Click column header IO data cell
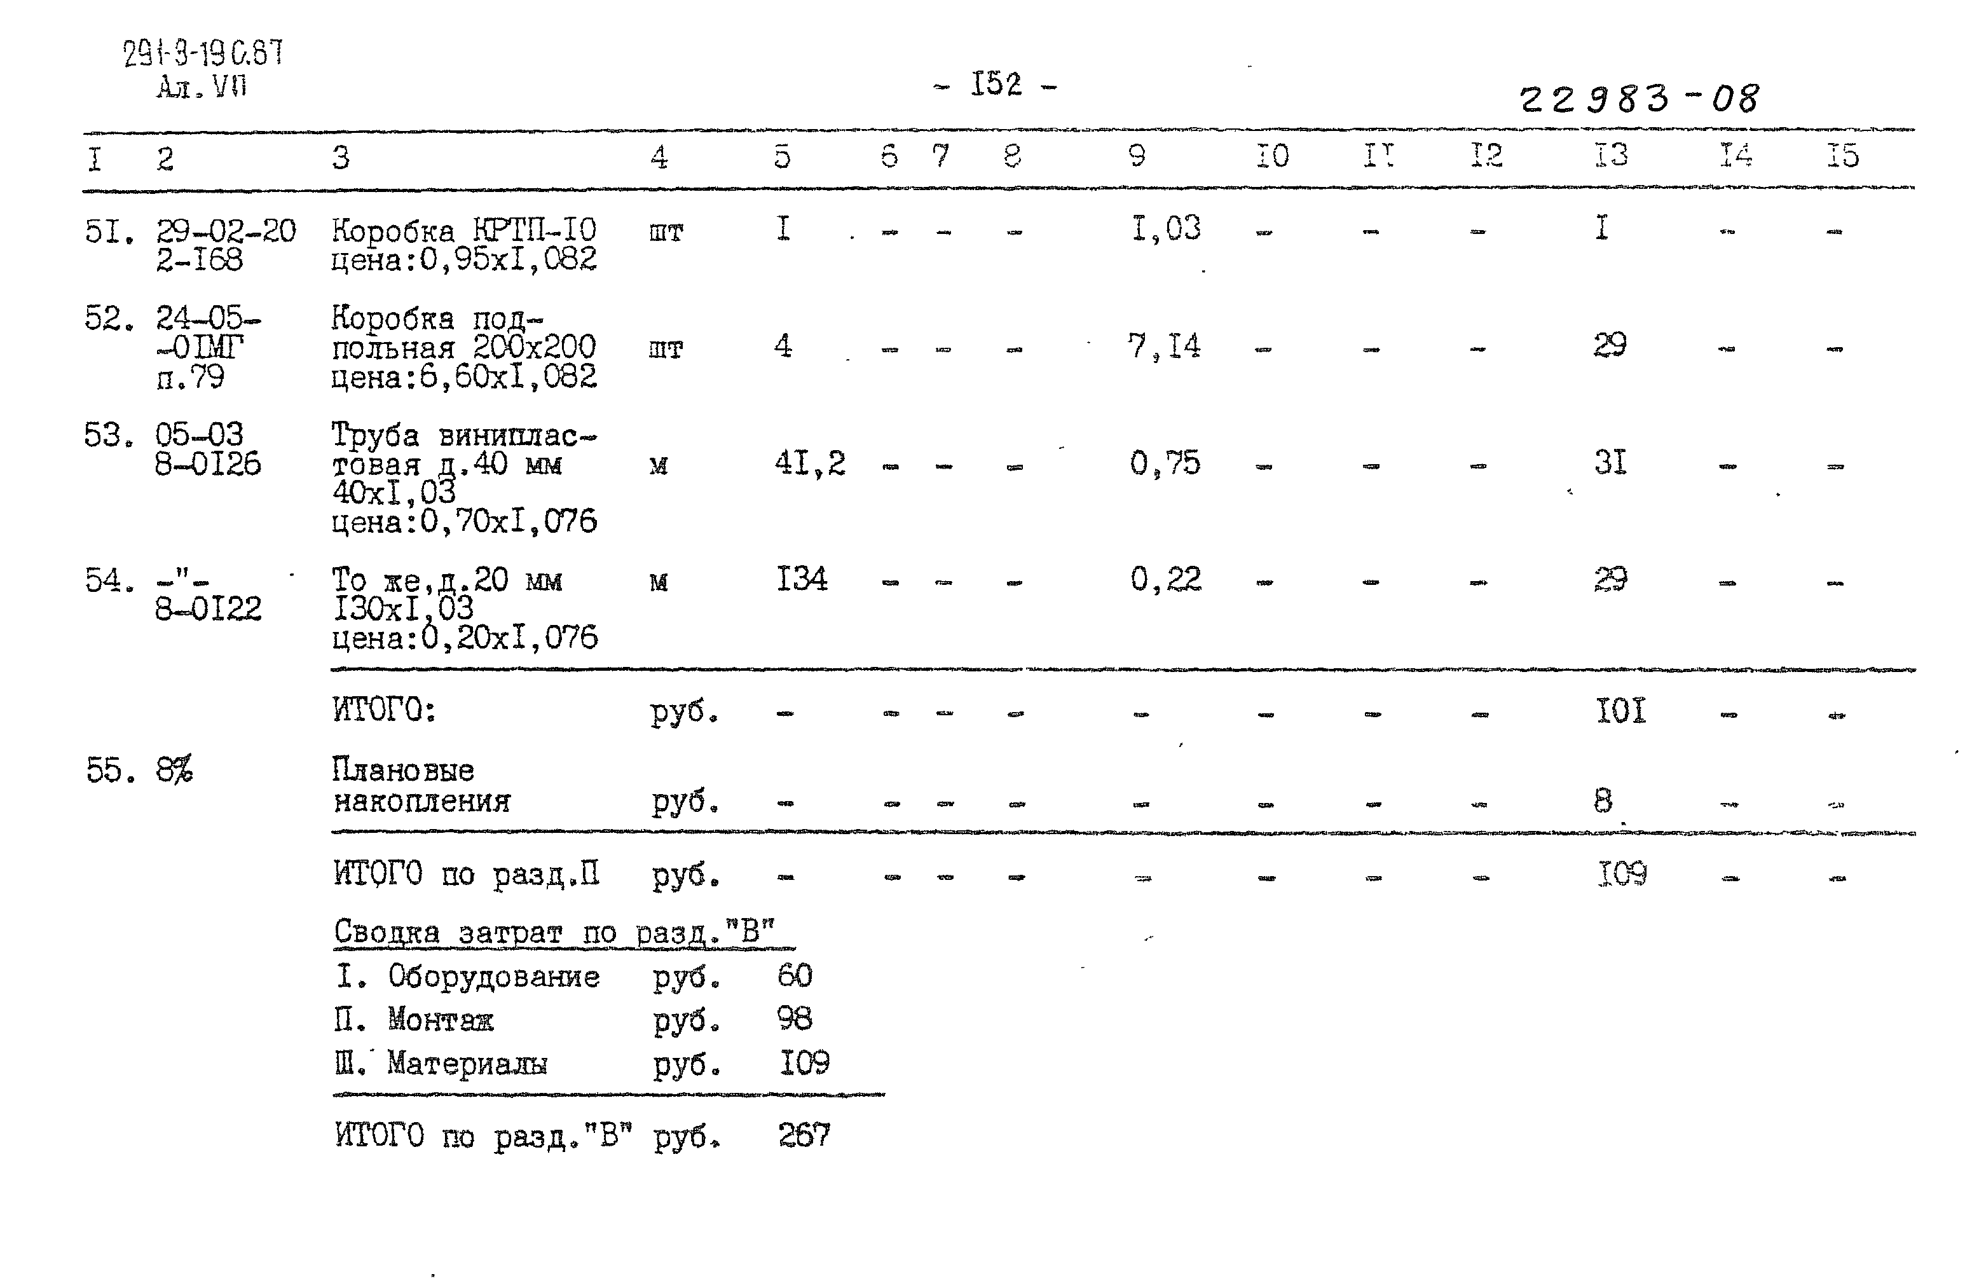This screenshot has width=1965, height=1283. click(1272, 159)
